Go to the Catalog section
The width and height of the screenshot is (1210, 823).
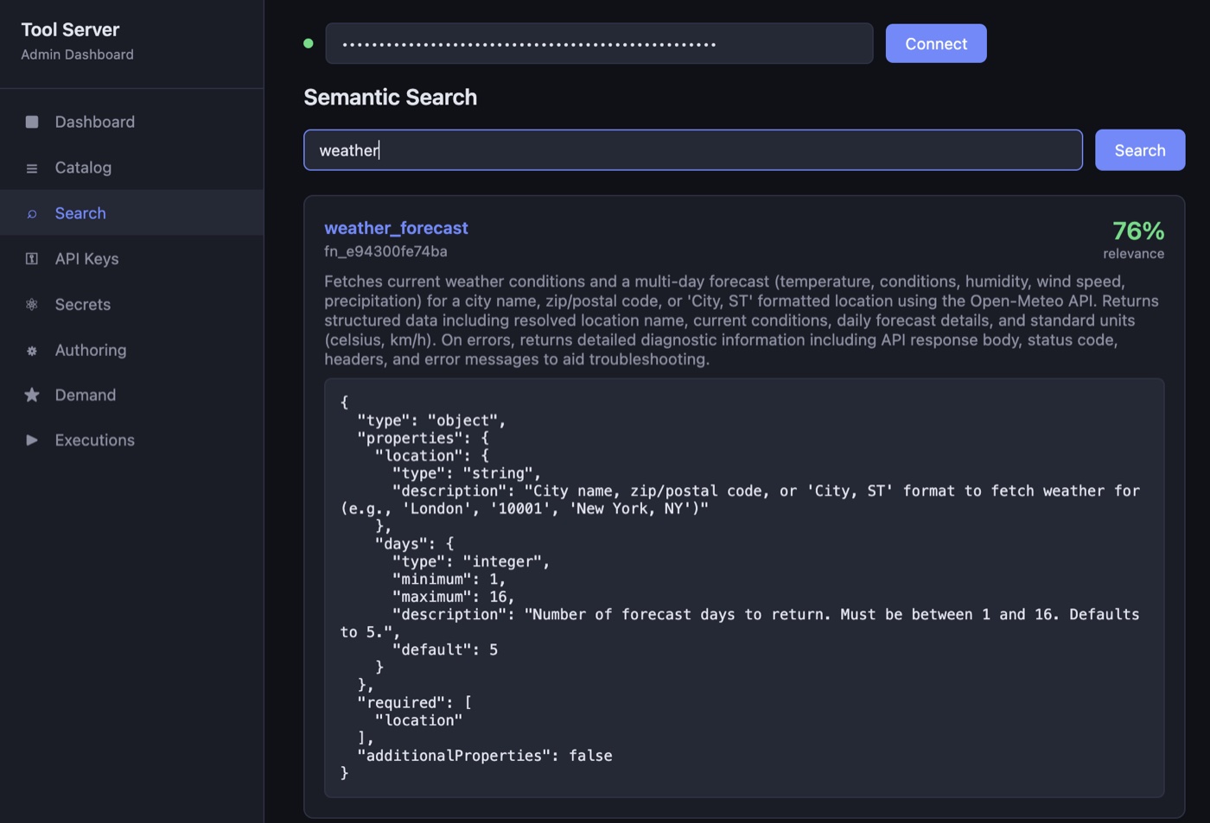pyautogui.click(x=131, y=168)
